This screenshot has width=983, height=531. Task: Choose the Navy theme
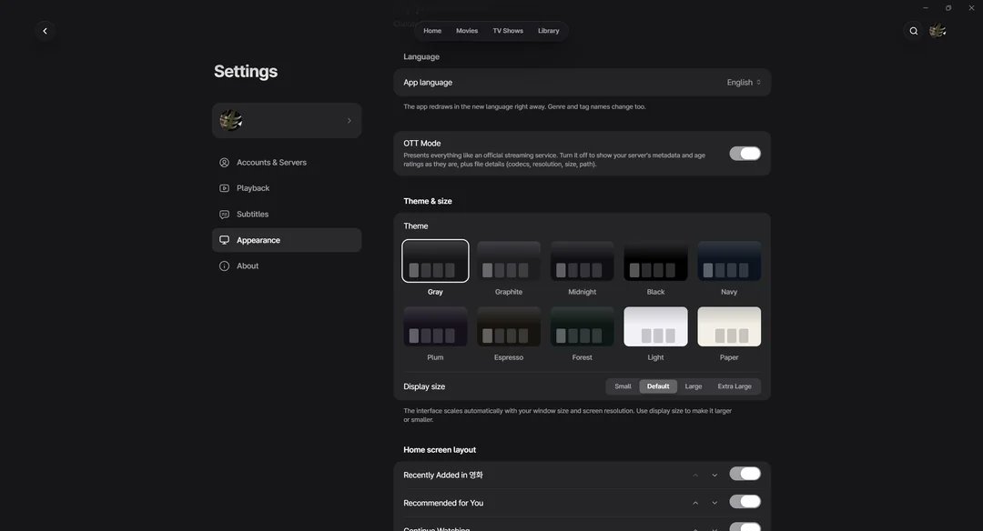(x=729, y=261)
